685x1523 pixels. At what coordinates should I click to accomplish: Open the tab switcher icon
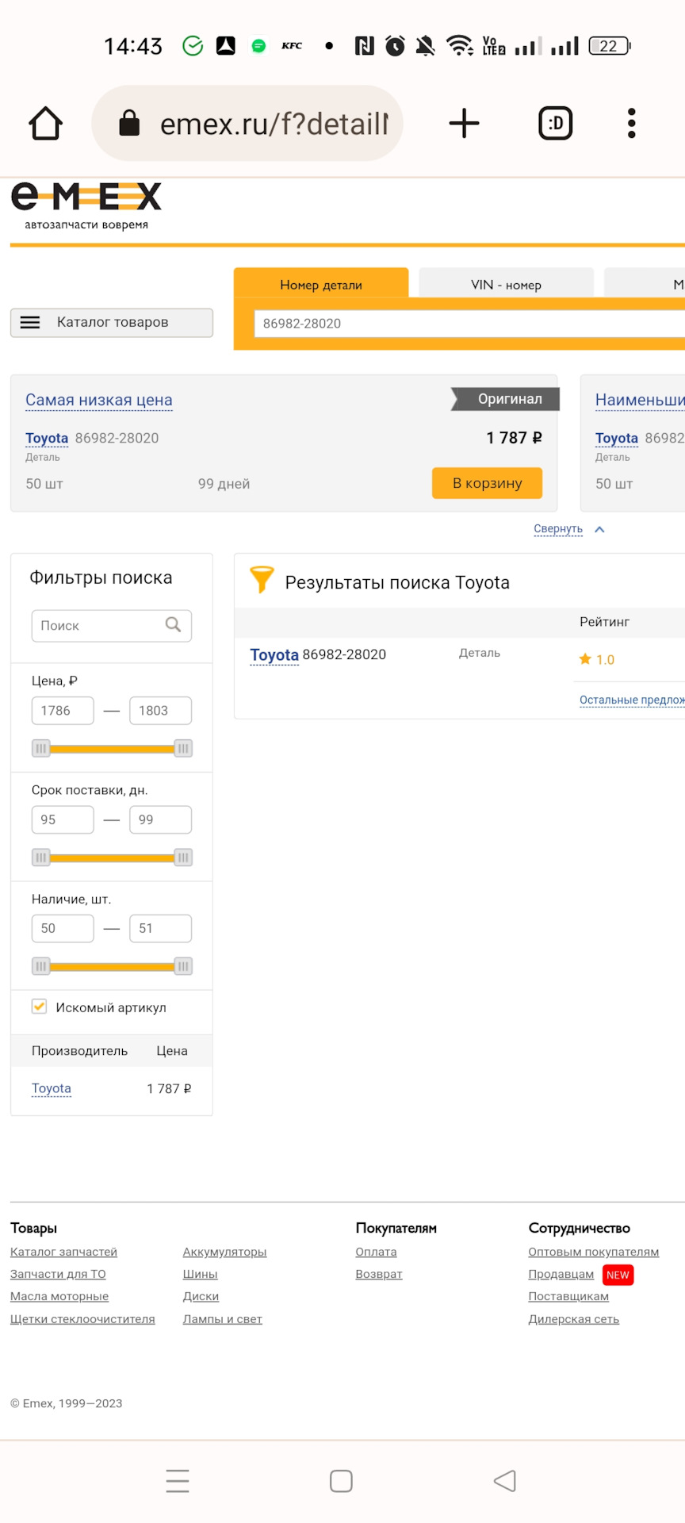555,124
